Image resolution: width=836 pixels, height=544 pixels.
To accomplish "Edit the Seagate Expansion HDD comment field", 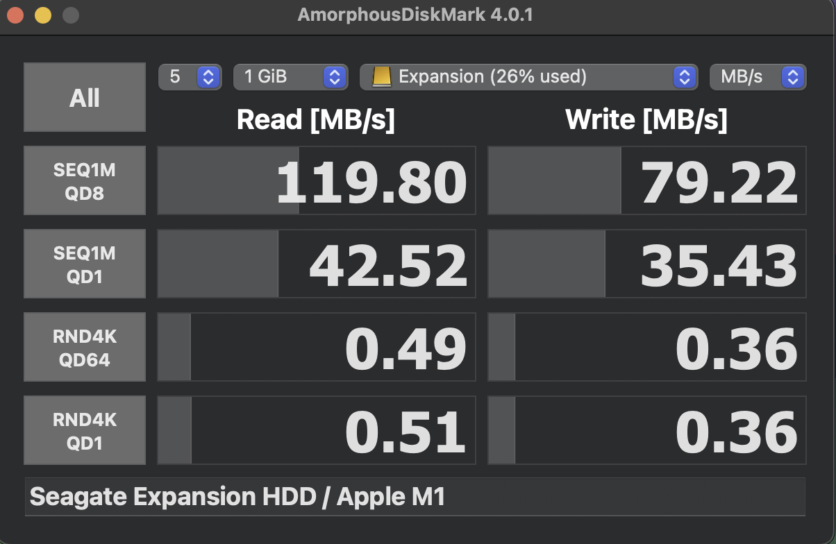I will [417, 497].
